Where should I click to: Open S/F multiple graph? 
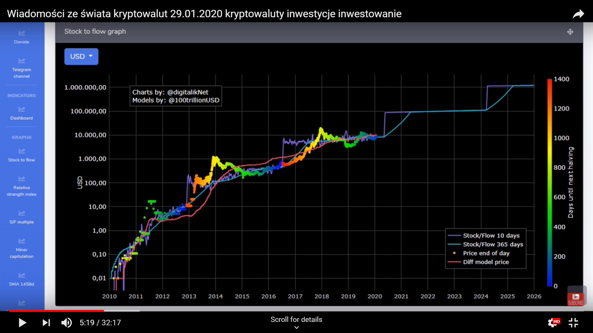[x=22, y=222]
